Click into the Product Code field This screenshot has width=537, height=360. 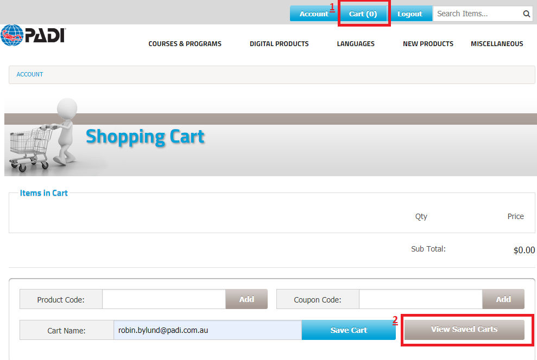(163, 299)
